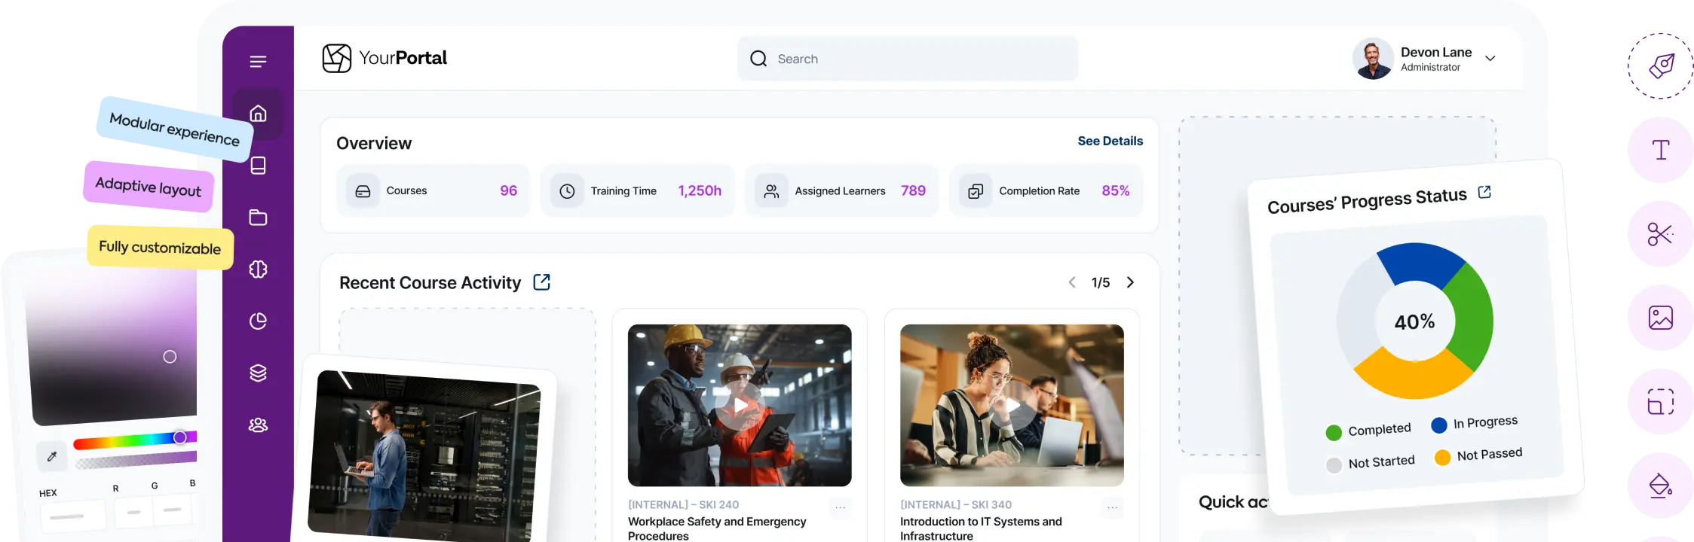The height and width of the screenshot is (542, 1694).
Task: Open options menu for Workplace Safety course
Action: click(x=840, y=508)
